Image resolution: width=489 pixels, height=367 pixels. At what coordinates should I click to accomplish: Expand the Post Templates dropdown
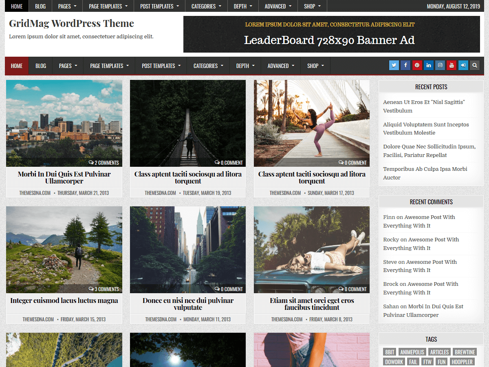[161, 66]
